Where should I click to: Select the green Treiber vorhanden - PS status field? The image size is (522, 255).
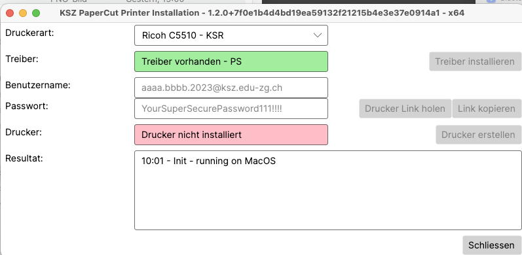[231, 61]
